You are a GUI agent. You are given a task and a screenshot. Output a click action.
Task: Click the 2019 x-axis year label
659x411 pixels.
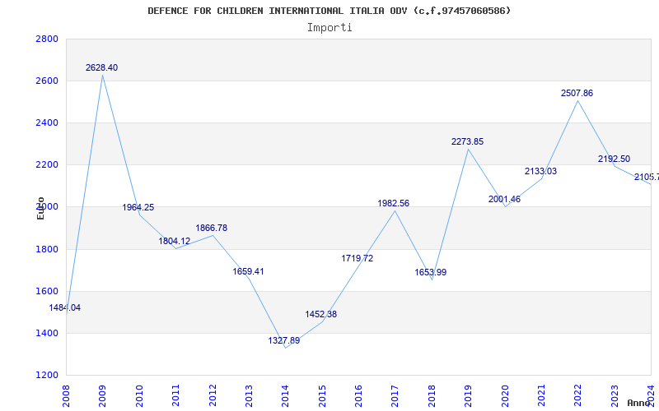pos(468,395)
